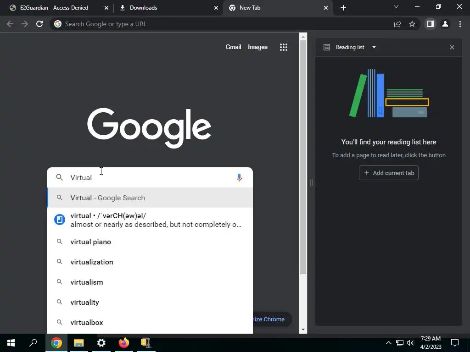Click Add current tab button

388,173
